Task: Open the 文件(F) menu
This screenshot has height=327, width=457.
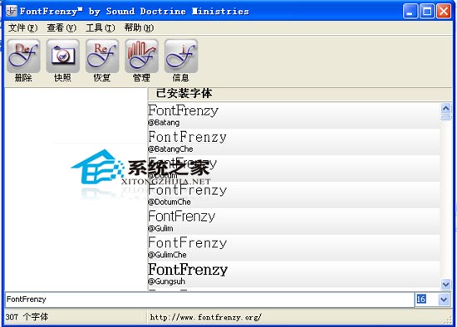Action: pos(22,28)
